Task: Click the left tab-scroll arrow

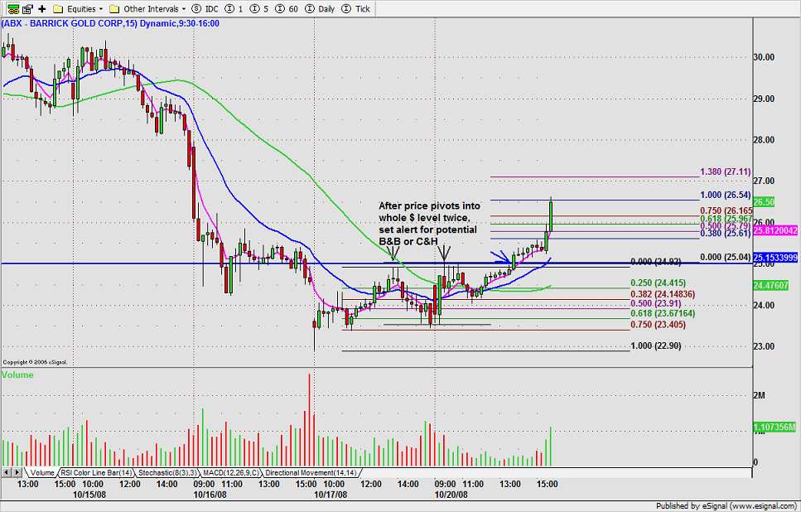Action: tap(7, 473)
